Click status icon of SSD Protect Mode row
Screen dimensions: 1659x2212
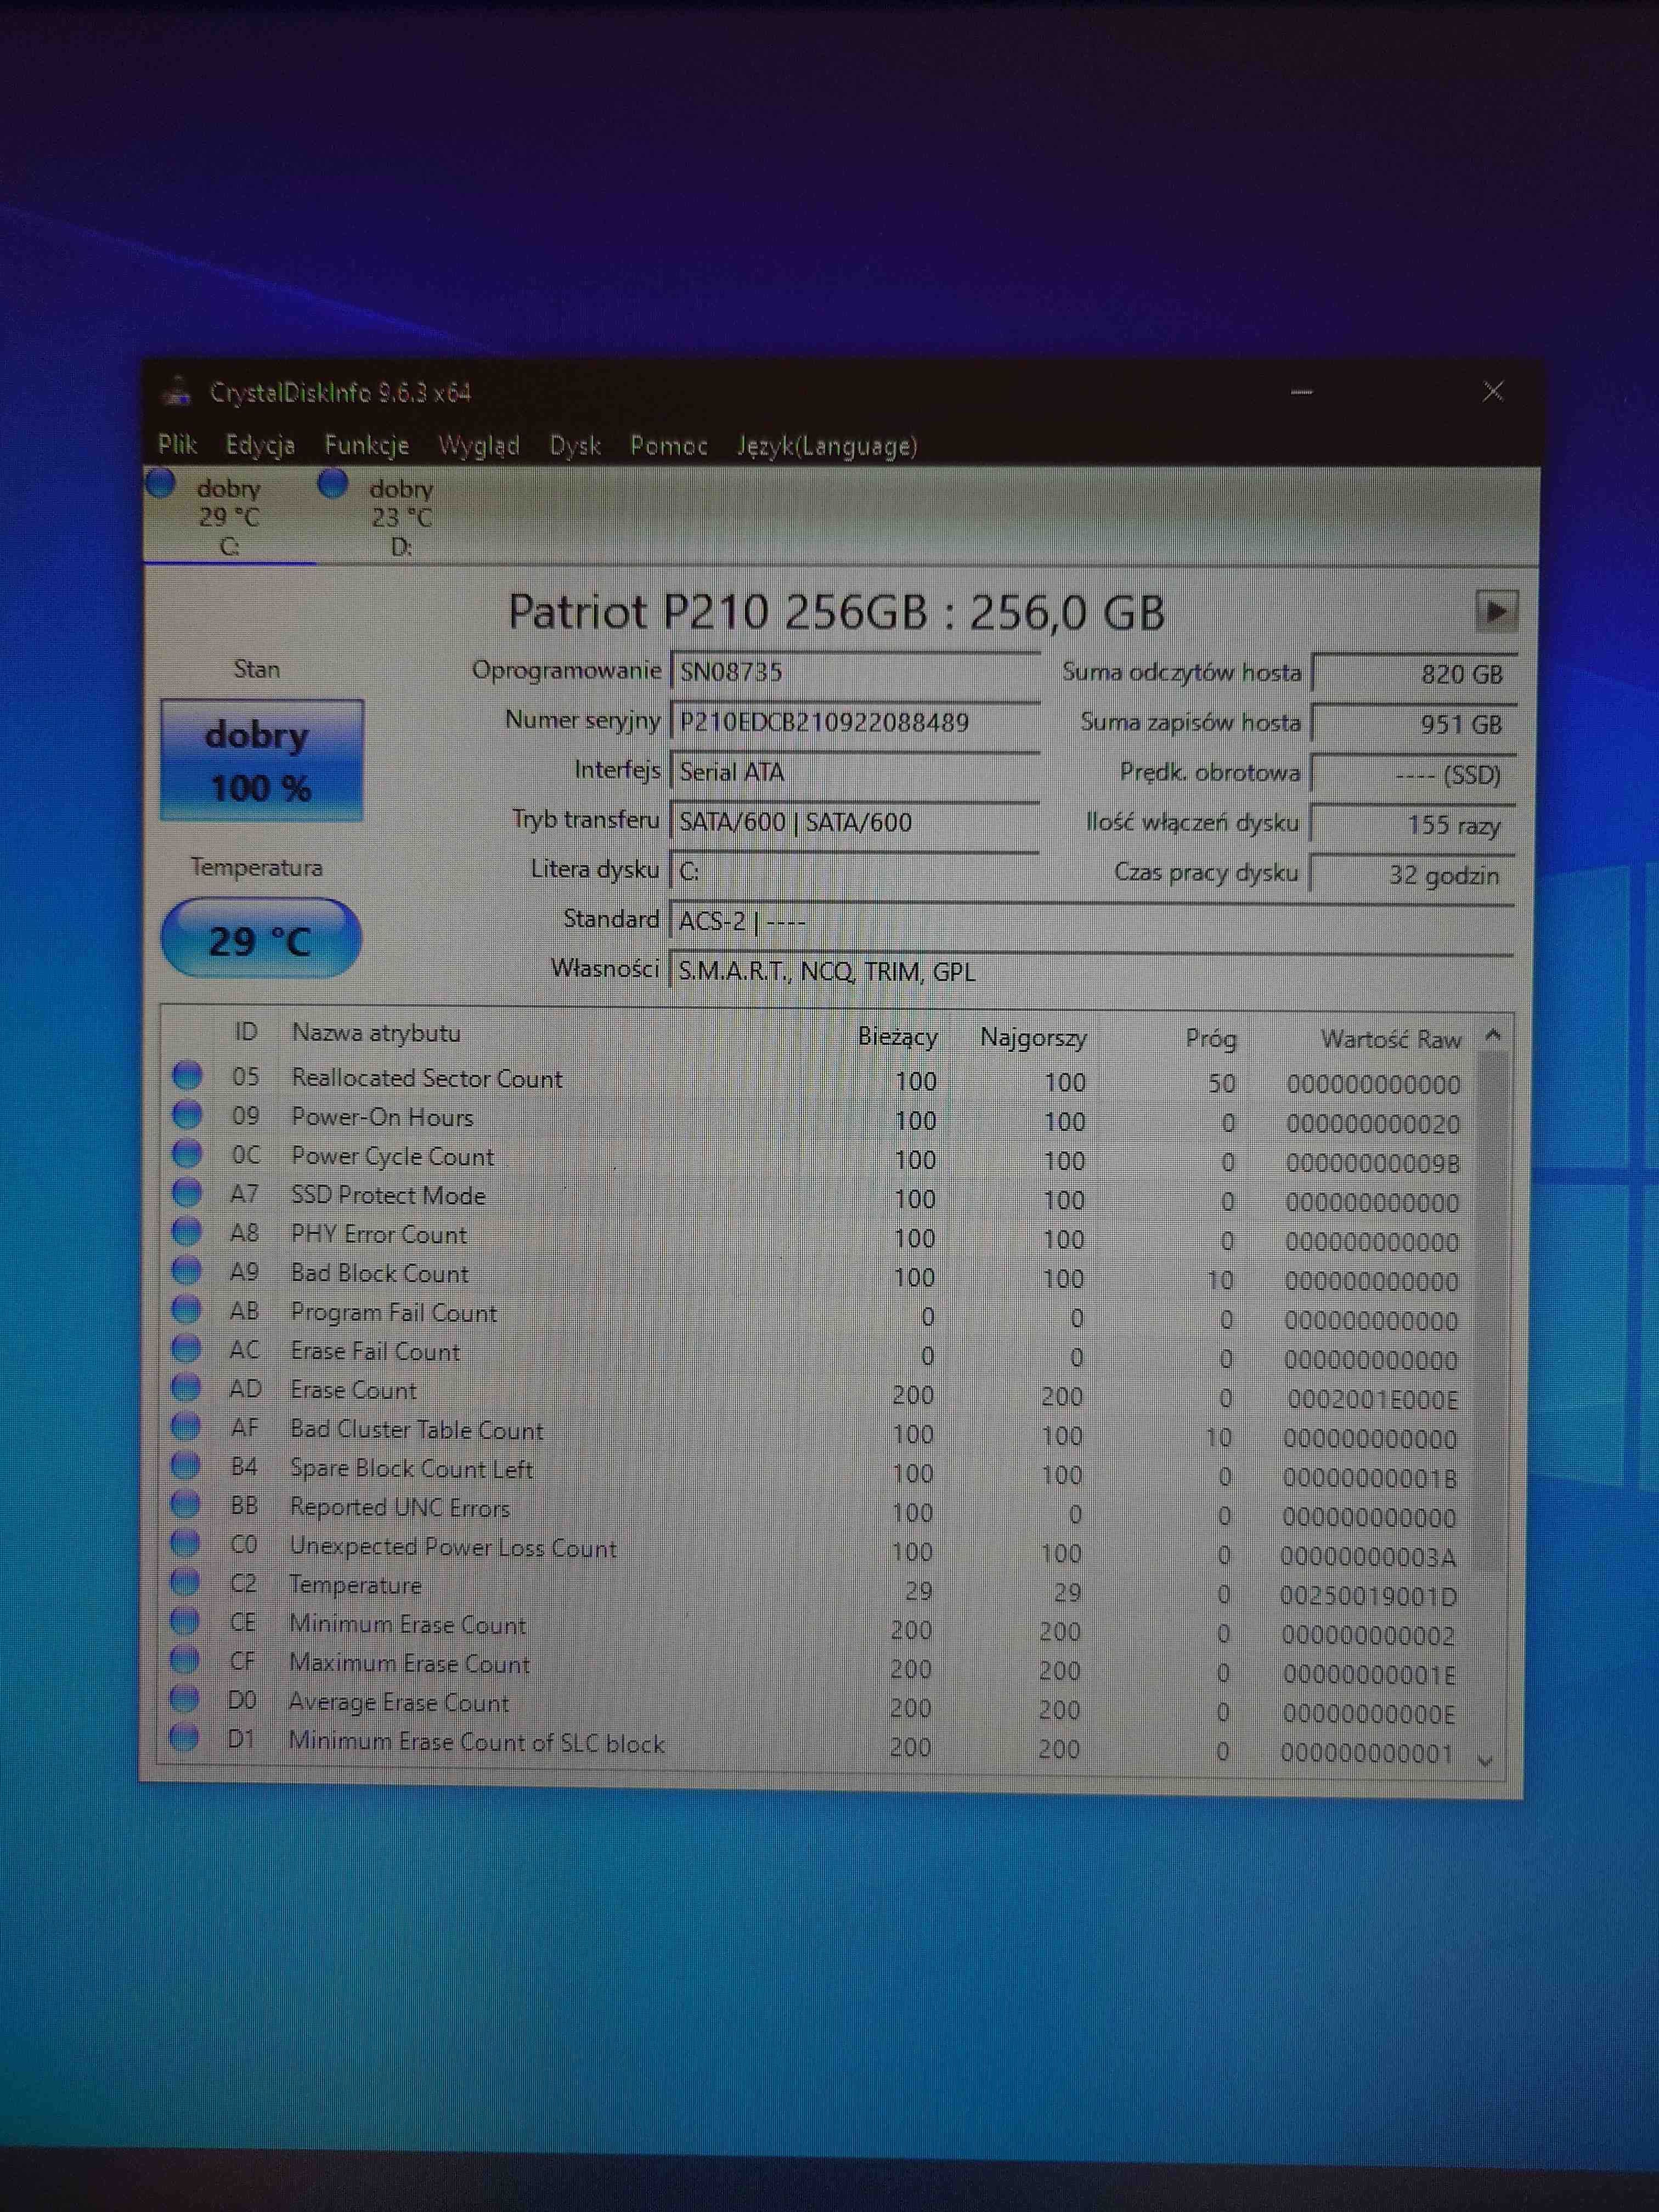point(187,1192)
